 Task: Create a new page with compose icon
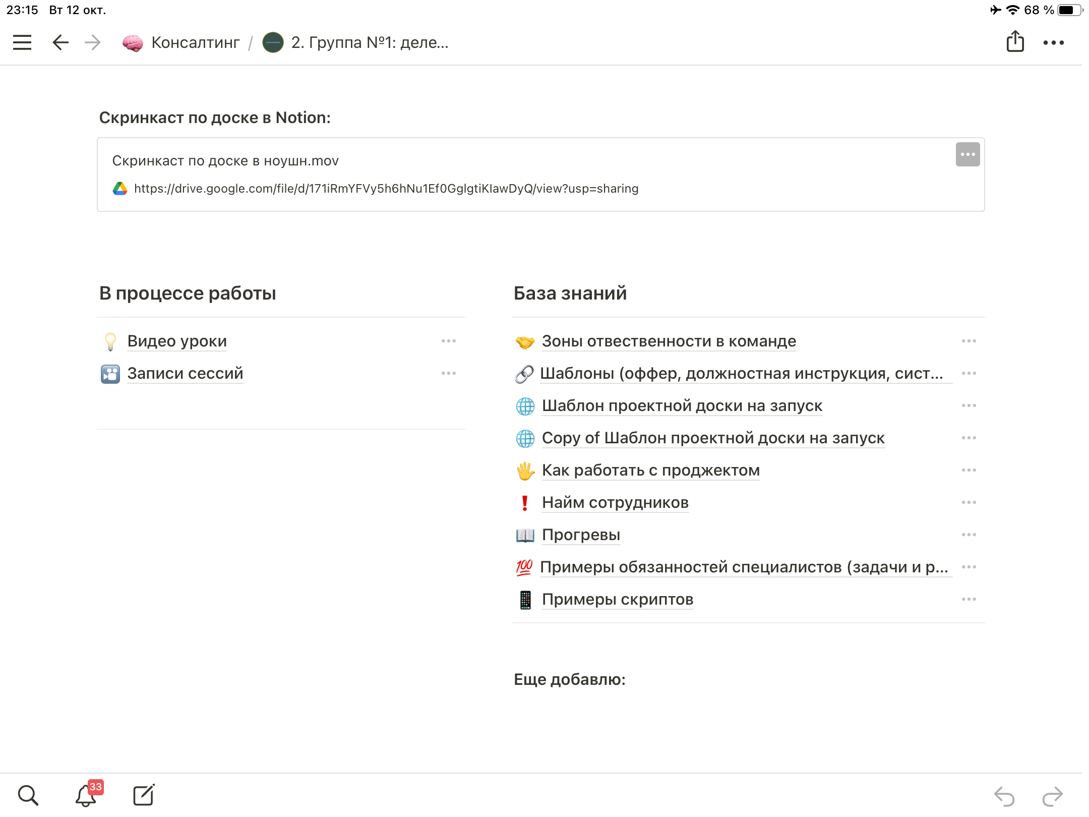[144, 795]
